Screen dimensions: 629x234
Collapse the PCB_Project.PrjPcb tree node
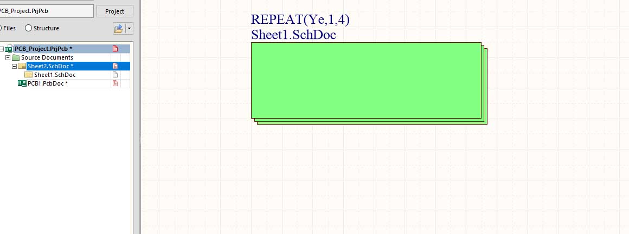pyautogui.click(x=2, y=49)
